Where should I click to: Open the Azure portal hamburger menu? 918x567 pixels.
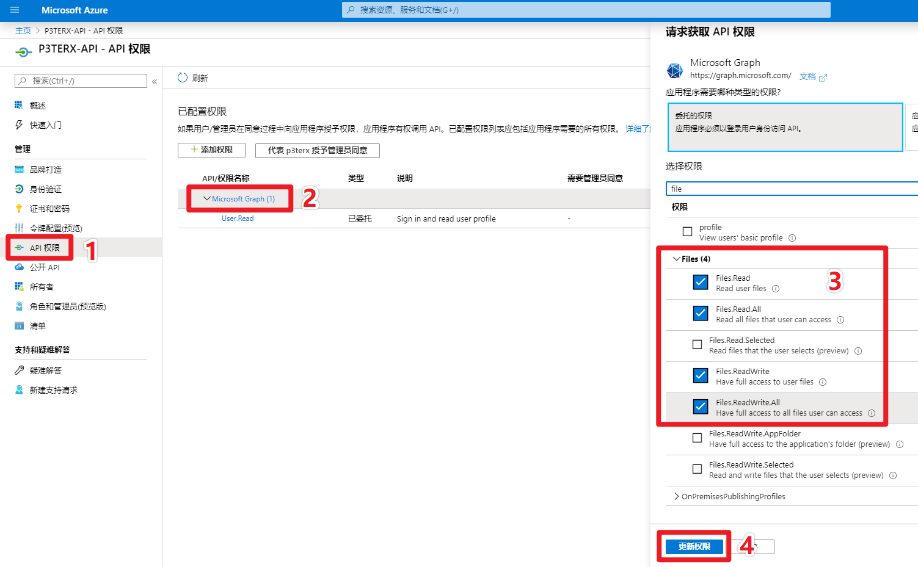[15, 10]
